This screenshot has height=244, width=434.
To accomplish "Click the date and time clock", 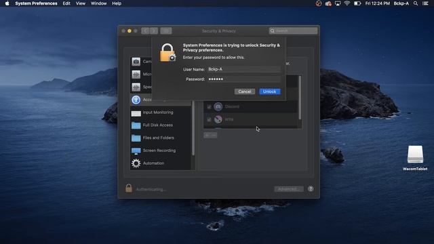I will [377, 3].
